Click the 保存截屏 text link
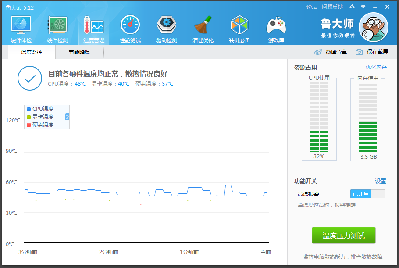This screenshot has width=399, height=268. point(378,52)
